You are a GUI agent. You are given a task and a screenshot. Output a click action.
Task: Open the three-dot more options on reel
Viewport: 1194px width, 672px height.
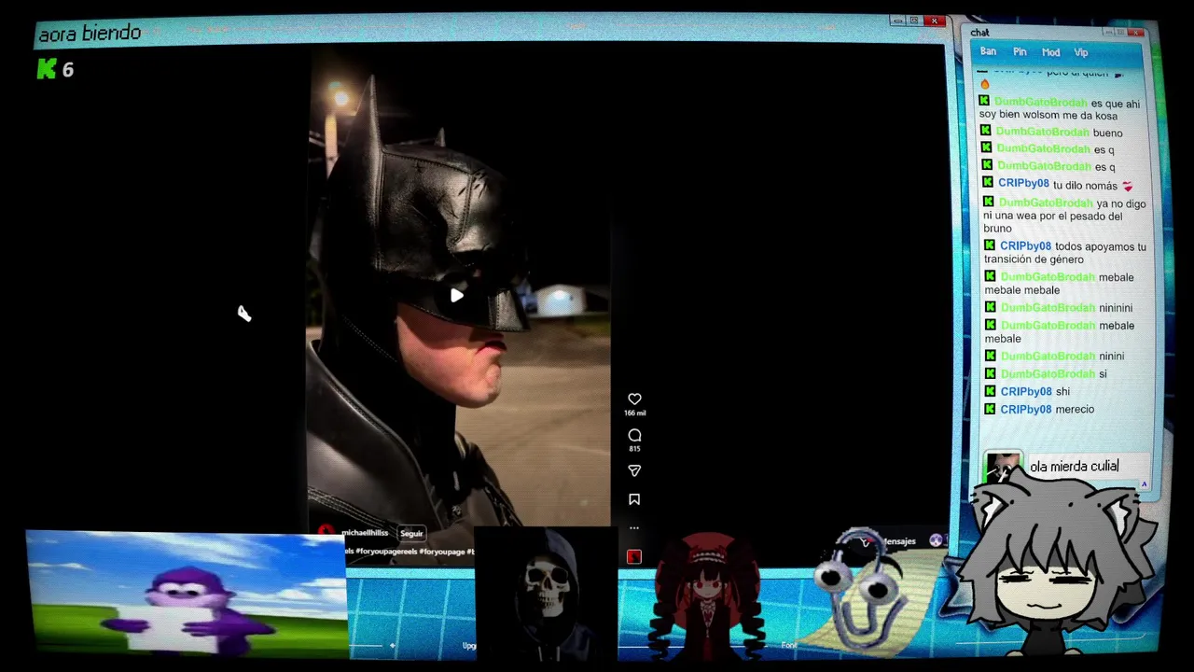634,528
